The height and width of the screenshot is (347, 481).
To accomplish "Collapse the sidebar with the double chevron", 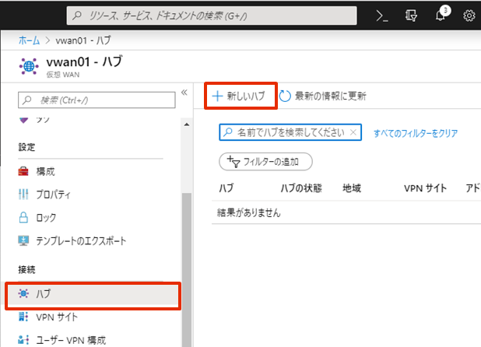I will (184, 93).
